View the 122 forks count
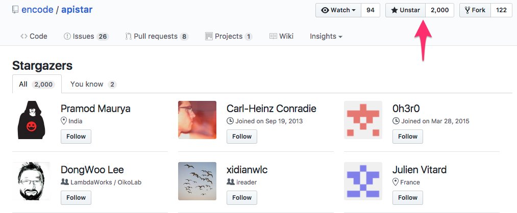 [x=501, y=10]
